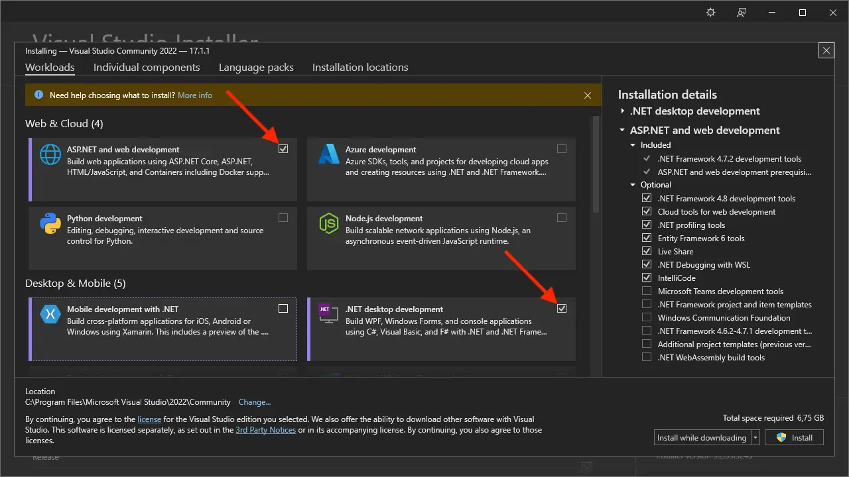Viewport: 849px width, 477px height.
Task: Click the workloads list vertical scrollbar
Action: 596,163
